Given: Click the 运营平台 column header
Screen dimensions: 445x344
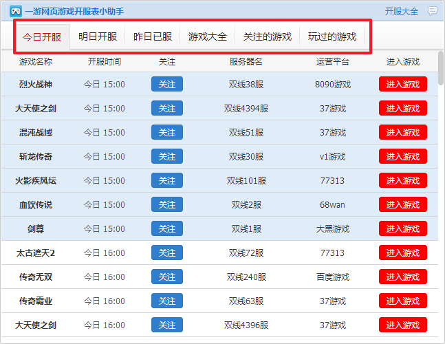Looking at the screenshot, I should tap(333, 62).
